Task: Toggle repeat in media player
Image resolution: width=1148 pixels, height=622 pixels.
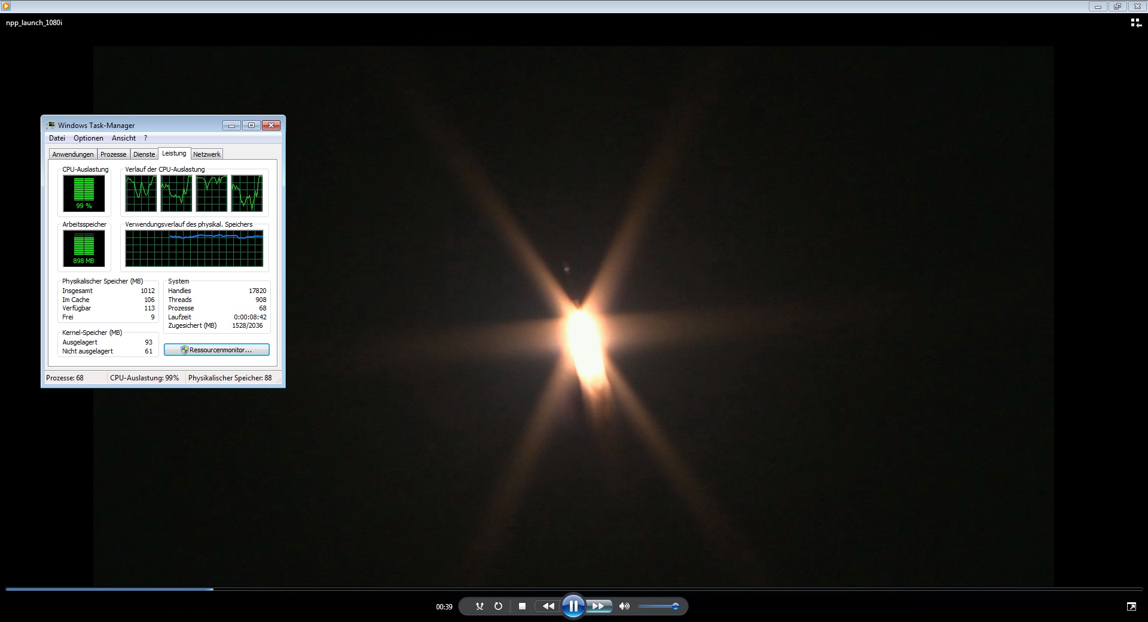Action: [498, 606]
